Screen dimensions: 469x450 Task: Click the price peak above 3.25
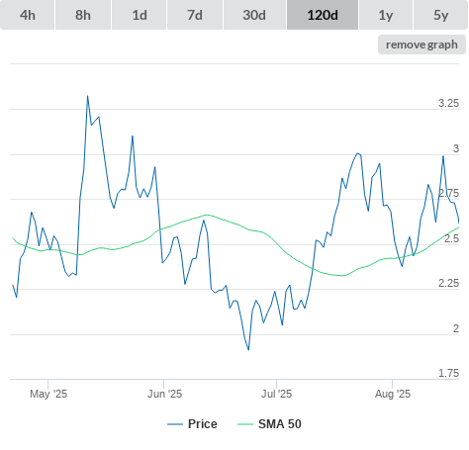click(x=87, y=96)
